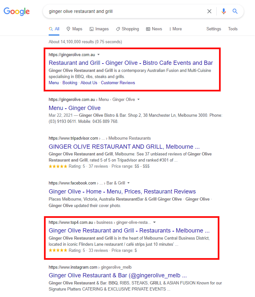This screenshot has height=297, width=255.
Task: Open search Tools
Action: pos(232,29)
